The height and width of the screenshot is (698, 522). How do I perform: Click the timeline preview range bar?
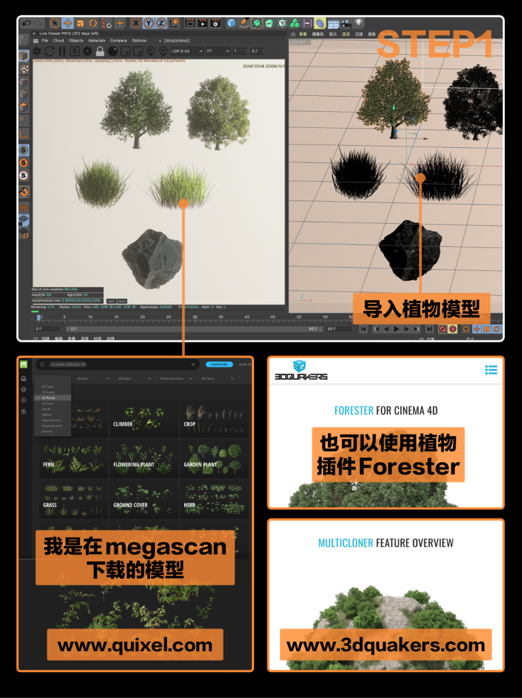195,329
